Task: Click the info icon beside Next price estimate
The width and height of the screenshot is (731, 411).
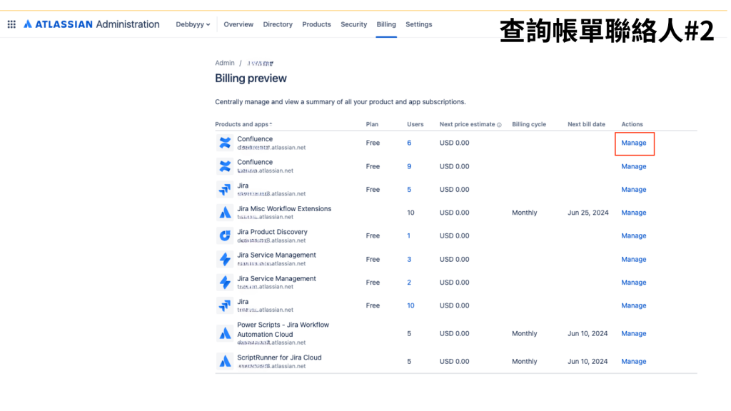Action: (x=499, y=125)
